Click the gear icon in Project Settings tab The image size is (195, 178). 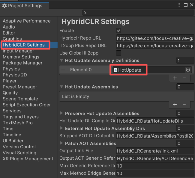pyautogui.click(x=4, y=6)
